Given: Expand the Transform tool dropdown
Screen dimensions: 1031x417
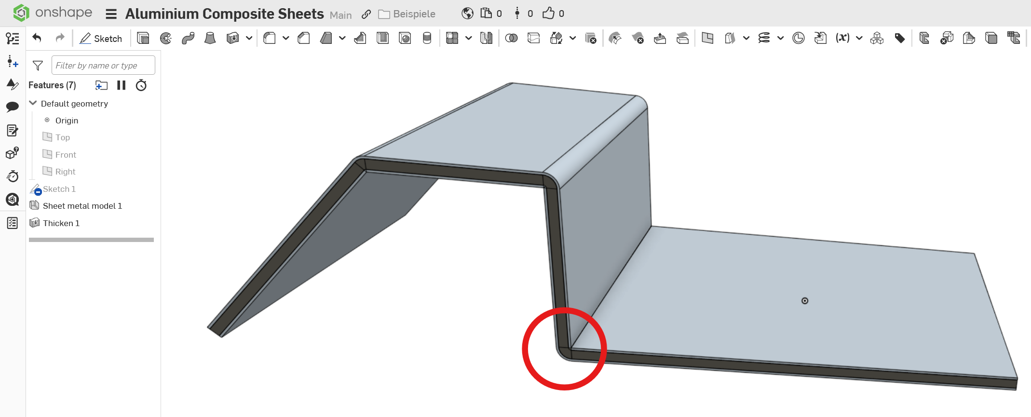Looking at the screenshot, I should 572,38.
